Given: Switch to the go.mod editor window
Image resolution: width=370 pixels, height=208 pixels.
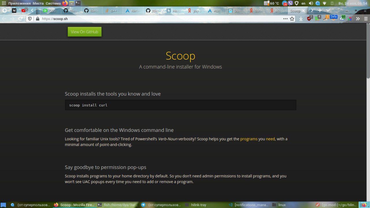Looking at the screenshot, I should (336, 205).
